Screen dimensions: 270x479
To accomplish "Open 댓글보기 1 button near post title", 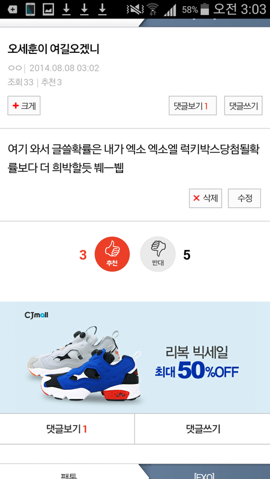I will tap(192, 106).
